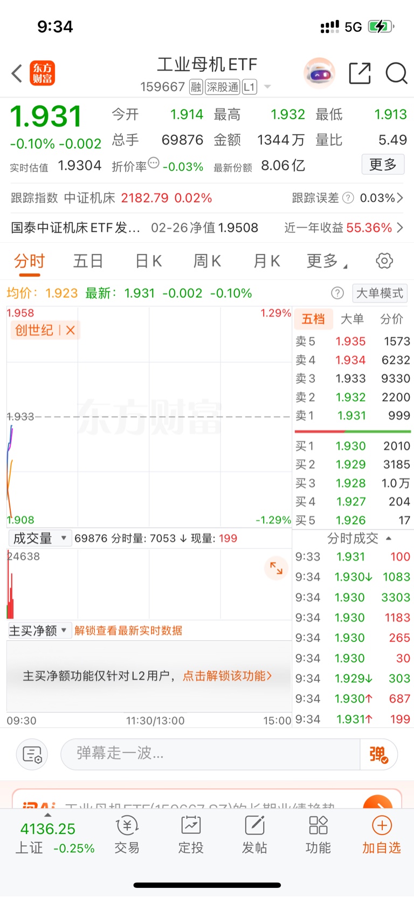Open 定投 scheduled investment icon
Screen dimensions: 414x897
coord(191,835)
